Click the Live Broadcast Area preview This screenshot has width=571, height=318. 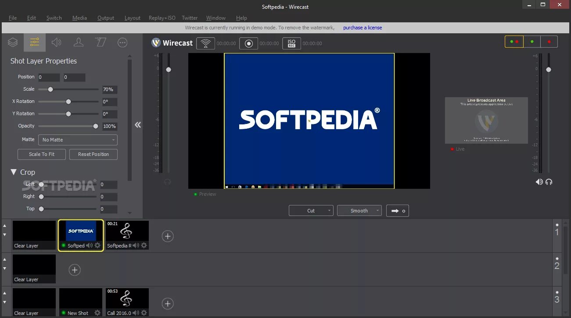point(486,120)
